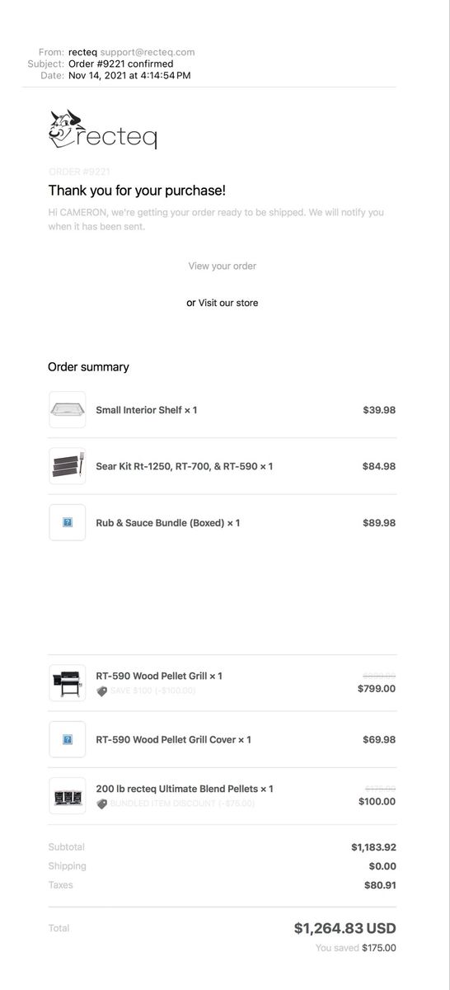Click the RT-590 Wood Pellet Grill thumbnail
Screen dimensions: 450x990
pos(68,683)
